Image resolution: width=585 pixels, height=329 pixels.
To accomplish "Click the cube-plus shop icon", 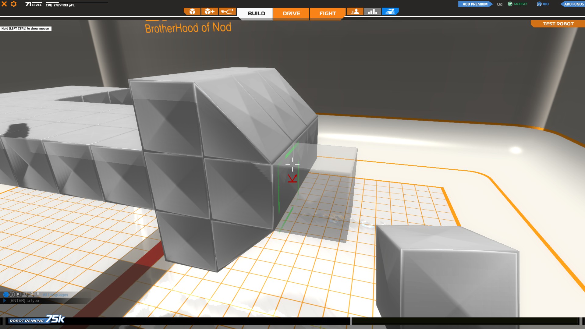I will (x=210, y=12).
